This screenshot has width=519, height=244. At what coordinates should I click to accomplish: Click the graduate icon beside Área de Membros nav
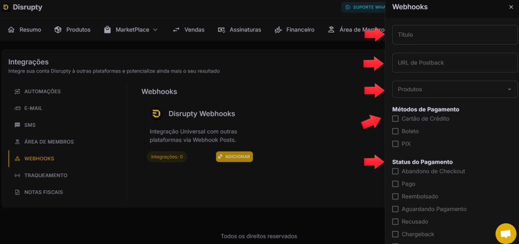[331, 30]
